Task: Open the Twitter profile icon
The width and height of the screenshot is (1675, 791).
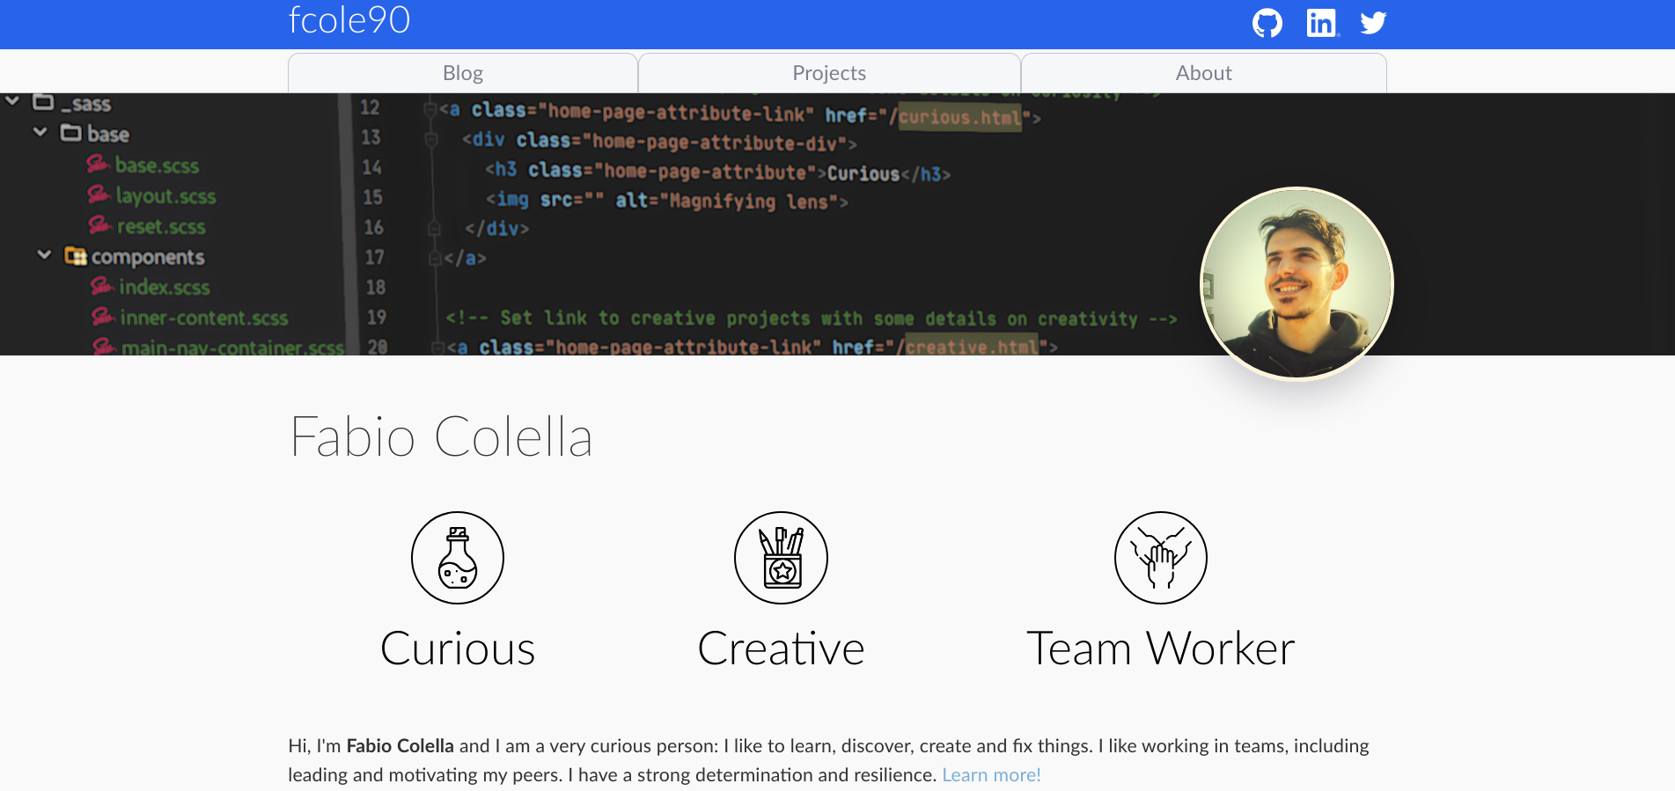Action: 1373,23
